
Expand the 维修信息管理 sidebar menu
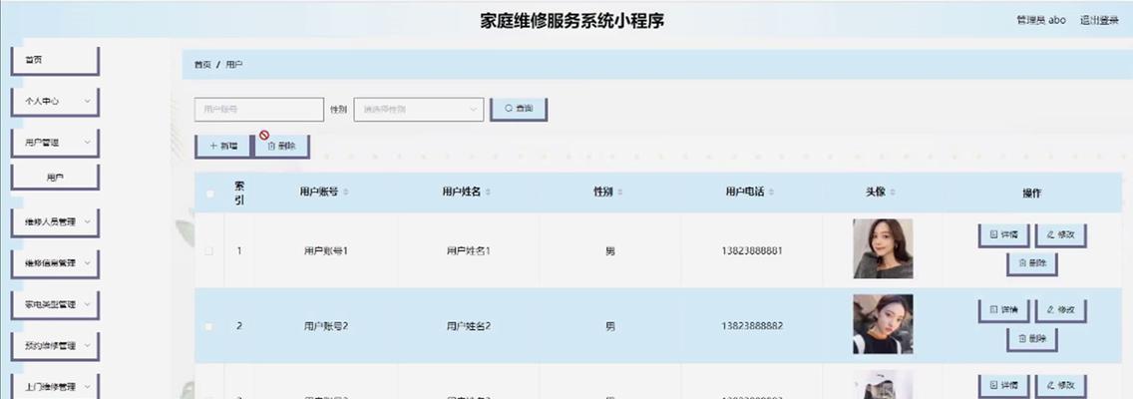coord(55,263)
